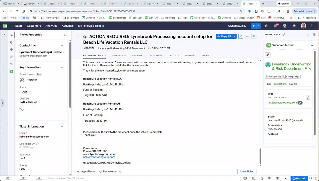
Task: Click the Reply All button
Action: (x=224, y=36)
